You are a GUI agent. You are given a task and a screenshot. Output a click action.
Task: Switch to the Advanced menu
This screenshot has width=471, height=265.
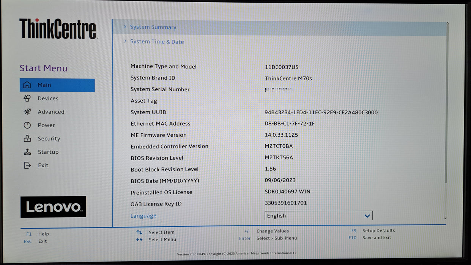[x=51, y=112]
